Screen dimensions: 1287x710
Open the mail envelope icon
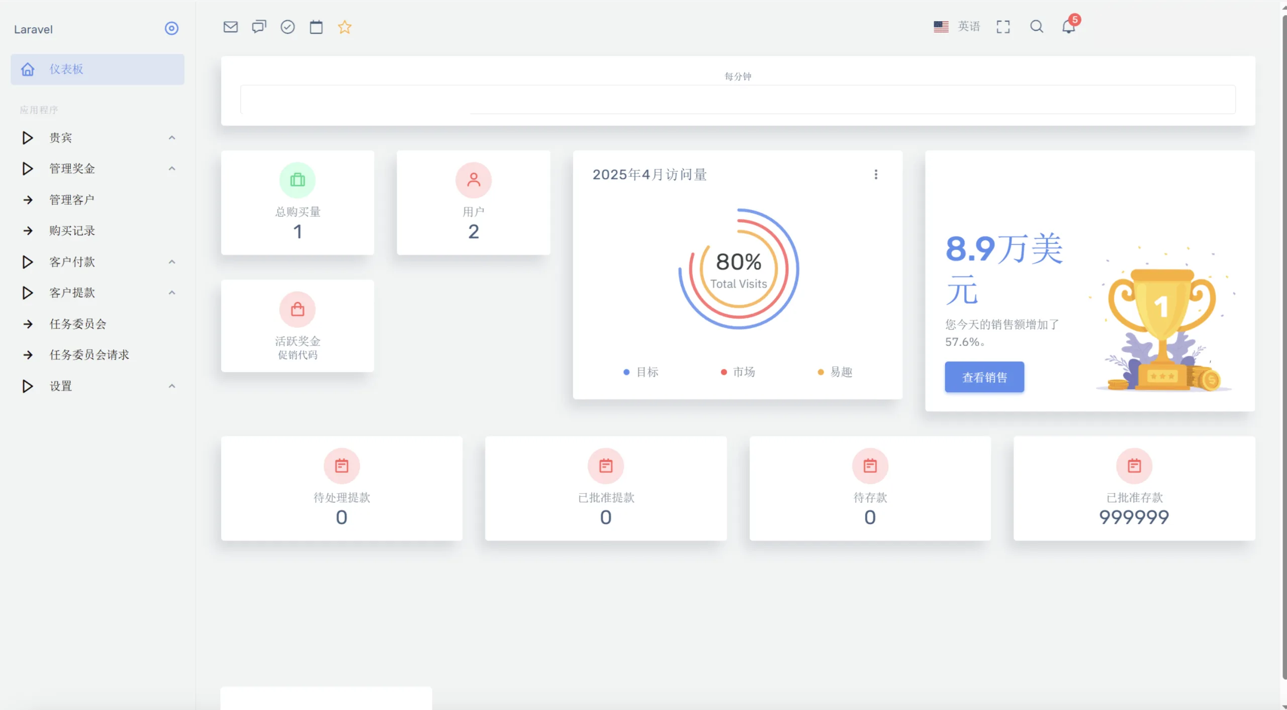pyautogui.click(x=230, y=27)
